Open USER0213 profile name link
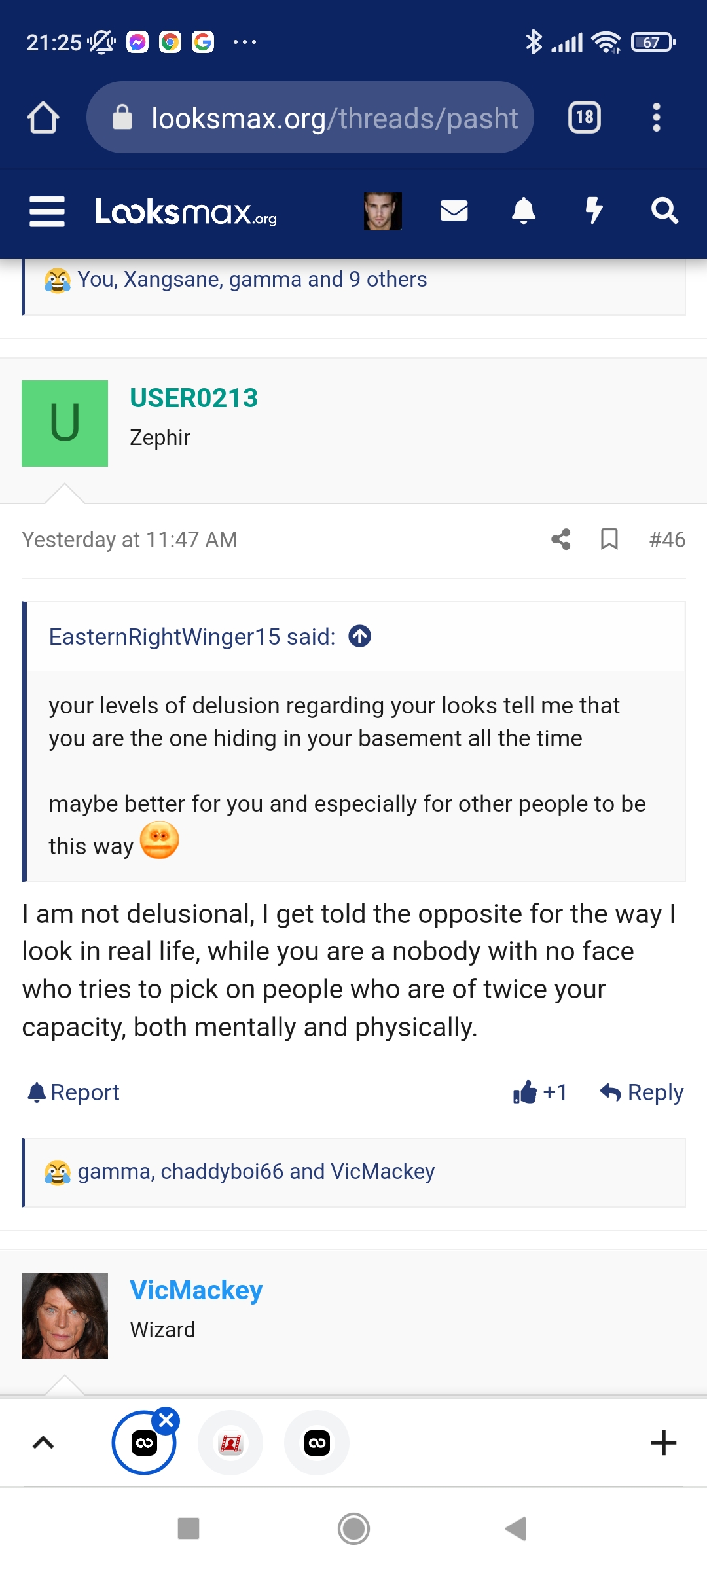Image resolution: width=707 pixels, height=1571 pixels. click(194, 398)
